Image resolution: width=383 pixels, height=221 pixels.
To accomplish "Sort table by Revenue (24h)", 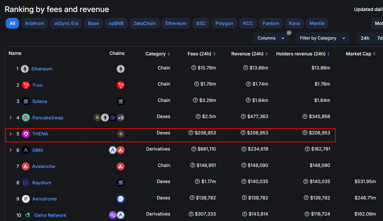I will pos(250,54).
